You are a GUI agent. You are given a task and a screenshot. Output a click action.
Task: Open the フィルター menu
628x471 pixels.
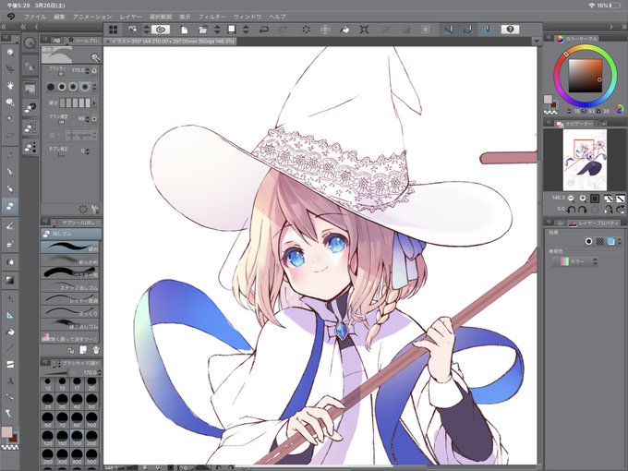tap(211, 17)
